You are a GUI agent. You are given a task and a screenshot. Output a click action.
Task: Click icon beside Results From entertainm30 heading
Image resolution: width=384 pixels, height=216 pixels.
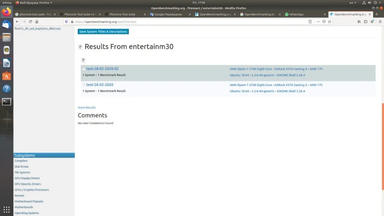(x=80, y=47)
